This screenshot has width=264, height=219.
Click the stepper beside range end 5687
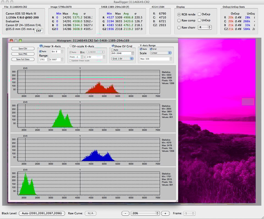[62, 60]
